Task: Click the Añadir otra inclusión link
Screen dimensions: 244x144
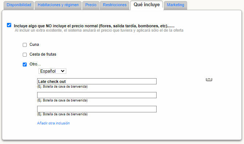Action: pyautogui.click(x=54, y=123)
